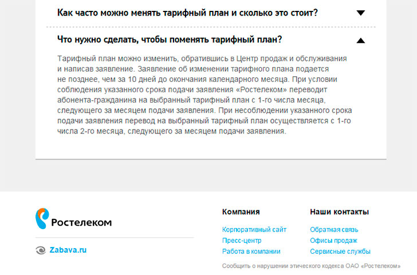Click the eye icon beside Zabava.ru

click(41, 250)
